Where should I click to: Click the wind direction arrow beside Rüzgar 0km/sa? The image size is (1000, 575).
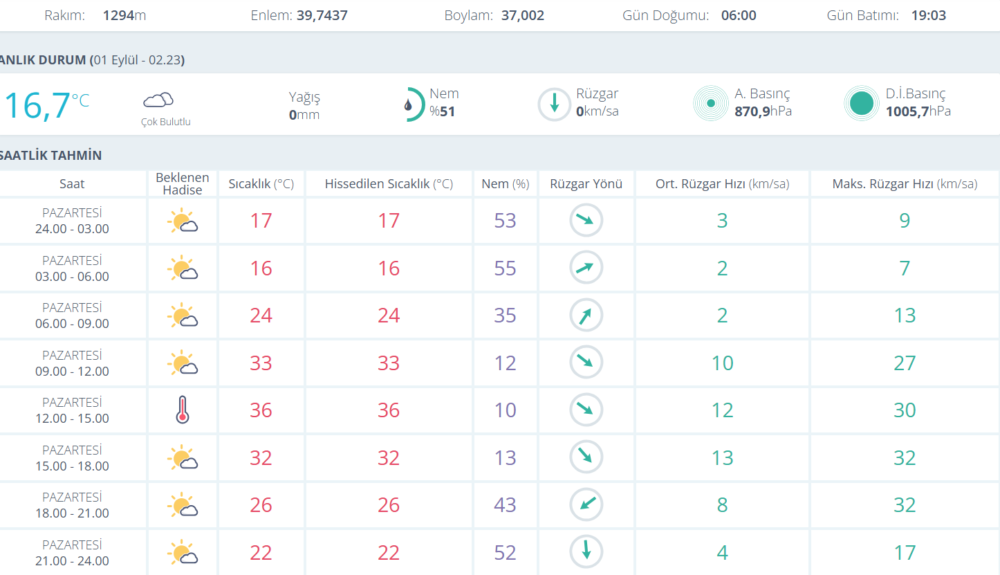click(x=554, y=104)
